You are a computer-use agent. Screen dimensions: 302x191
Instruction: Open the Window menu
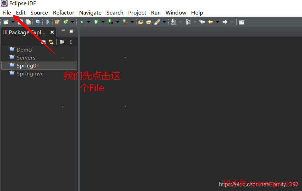[x=176, y=13]
